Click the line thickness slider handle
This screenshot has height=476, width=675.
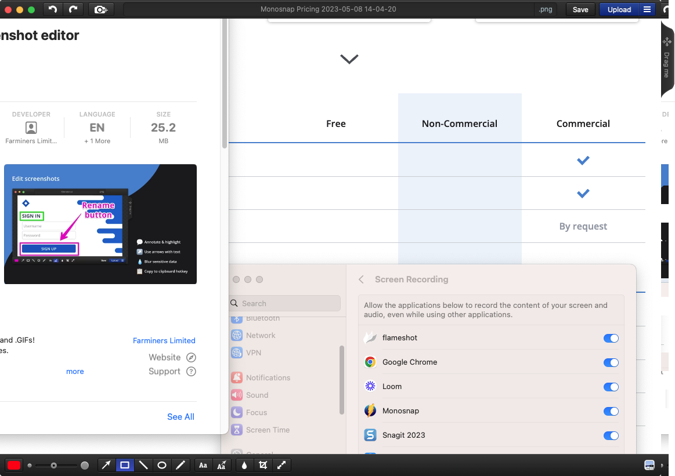[x=54, y=465]
